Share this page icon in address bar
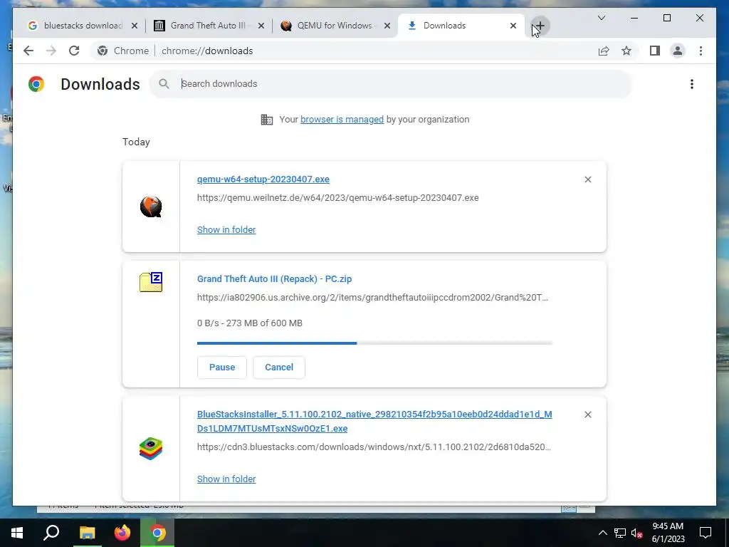This screenshot has height=547, width=729. (x=604, y=51)
